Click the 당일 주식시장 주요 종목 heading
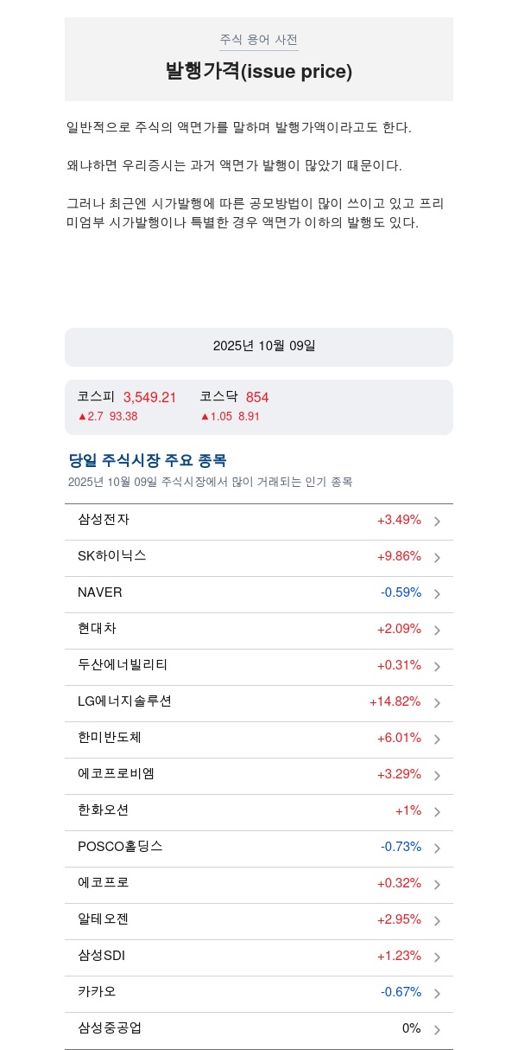The height and width of the screenshot is (1050, 518). pos(148,460)
